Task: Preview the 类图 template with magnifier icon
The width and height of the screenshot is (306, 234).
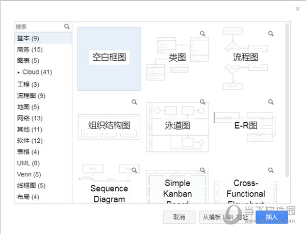Action: (x=202, y=34)
